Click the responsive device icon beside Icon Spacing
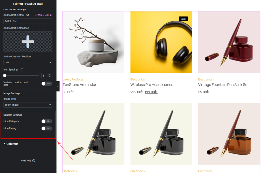This screenshot has width=263, height=173. point(22,70)
